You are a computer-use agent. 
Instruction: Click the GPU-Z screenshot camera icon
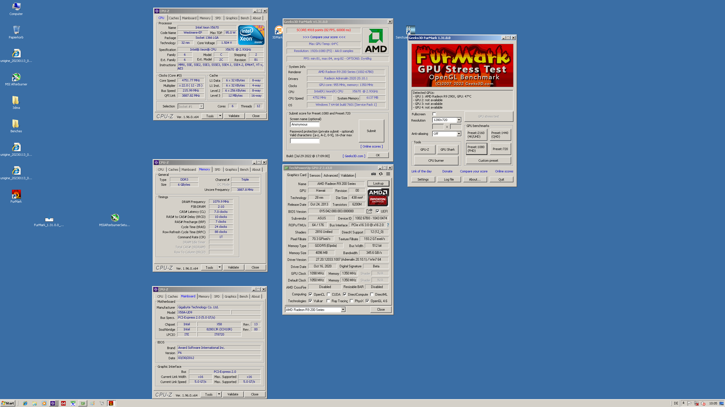pyautogui.click(x=374, y=174)
